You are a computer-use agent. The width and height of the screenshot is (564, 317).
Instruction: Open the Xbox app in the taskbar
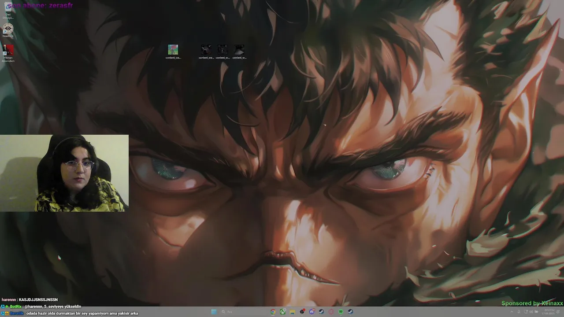(283, 312)
